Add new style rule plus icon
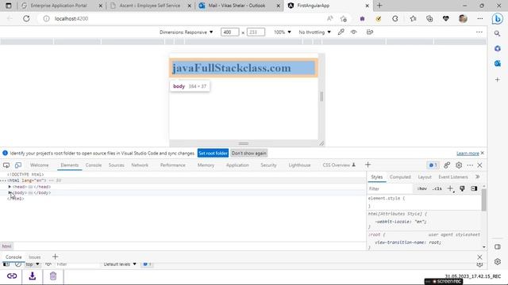 [450, 188]
